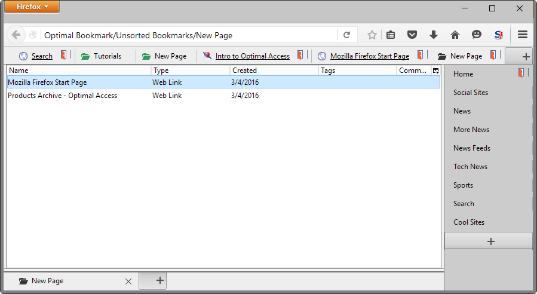The height and width of the screenshot is (294, 537).
Task: Select Products Archive - Optimal Access row
Action: coord(62,96)
